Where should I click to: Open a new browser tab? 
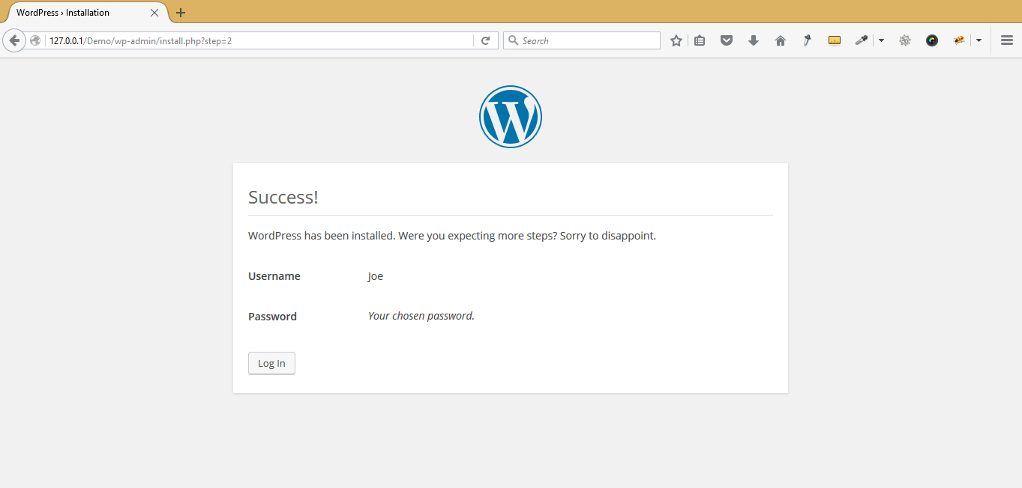point(180,13)
